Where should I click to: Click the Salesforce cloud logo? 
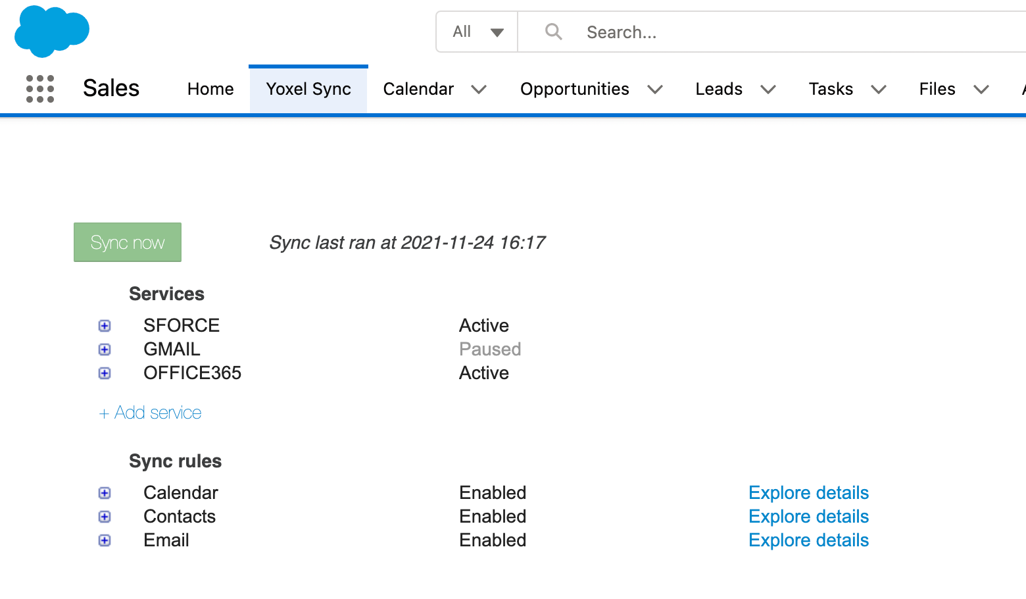(51, 31)
